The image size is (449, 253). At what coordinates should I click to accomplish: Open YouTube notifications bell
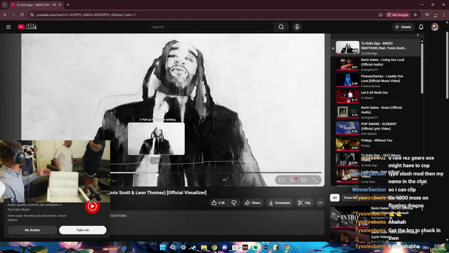coord(421,27)
